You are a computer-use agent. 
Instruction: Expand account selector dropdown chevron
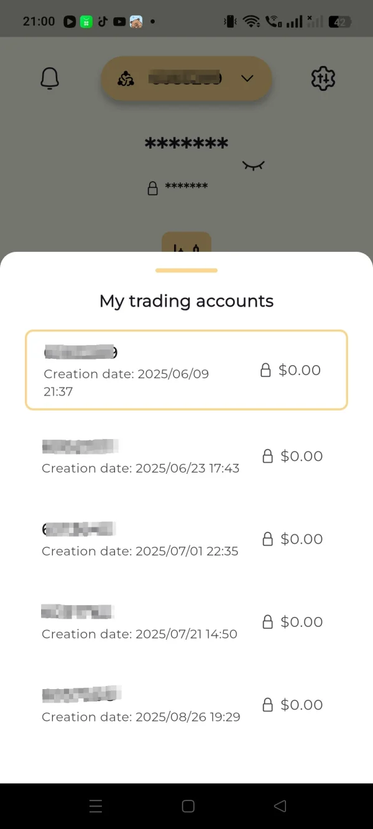(247, 78)
